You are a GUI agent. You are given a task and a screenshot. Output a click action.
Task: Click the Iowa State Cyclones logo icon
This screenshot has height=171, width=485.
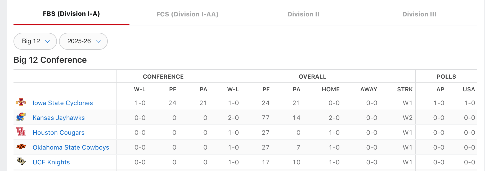21,102
